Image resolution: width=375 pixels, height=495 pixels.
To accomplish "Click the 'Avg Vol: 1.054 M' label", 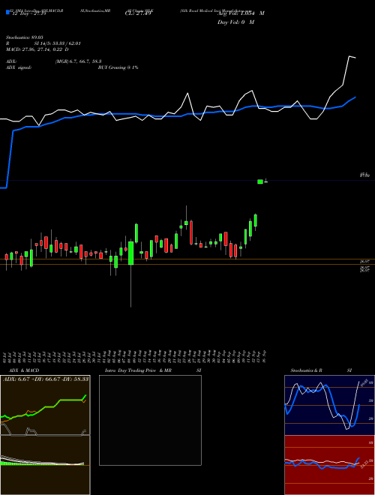I will click(241, 13).
